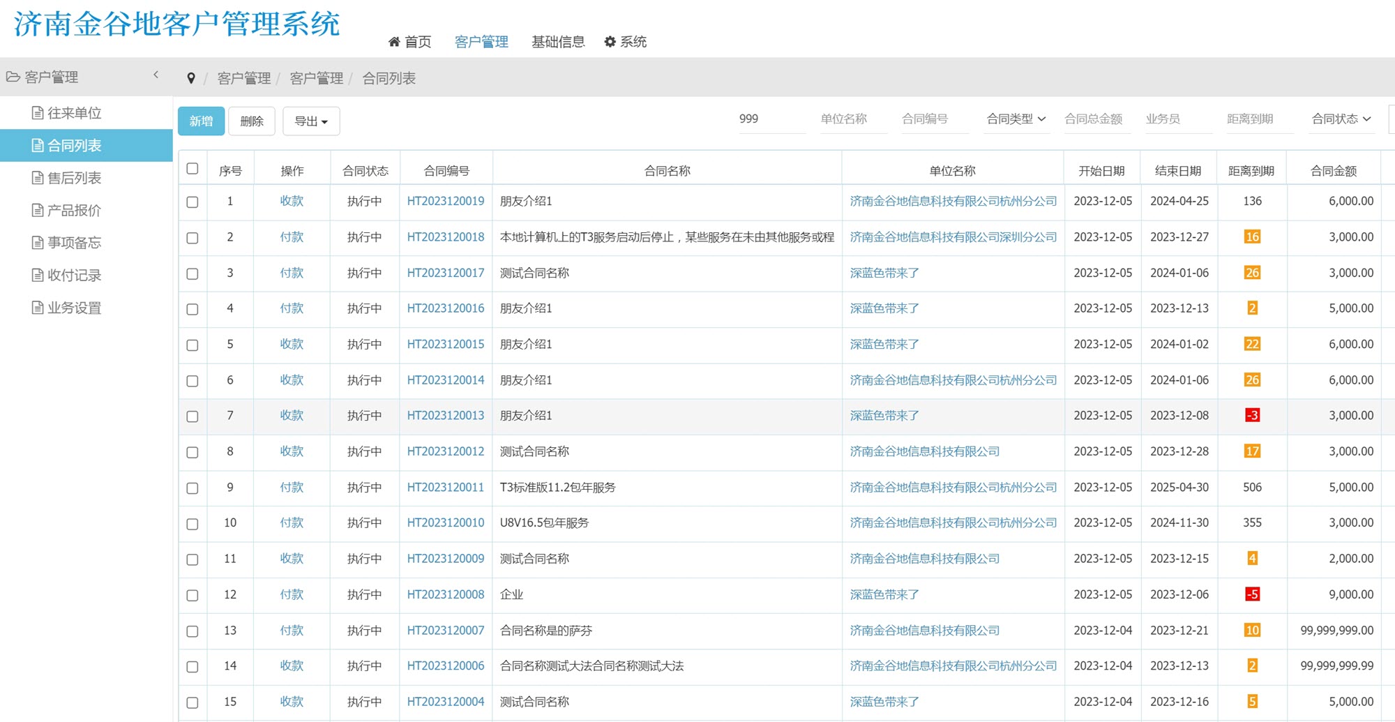Click the gear icon next to 系统

pyautogui.click(x=610, y=42)
